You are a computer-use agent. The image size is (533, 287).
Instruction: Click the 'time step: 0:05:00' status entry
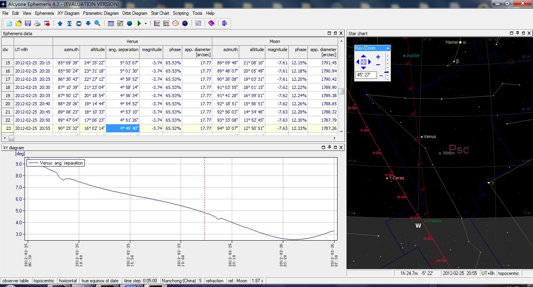coord(140,281)
